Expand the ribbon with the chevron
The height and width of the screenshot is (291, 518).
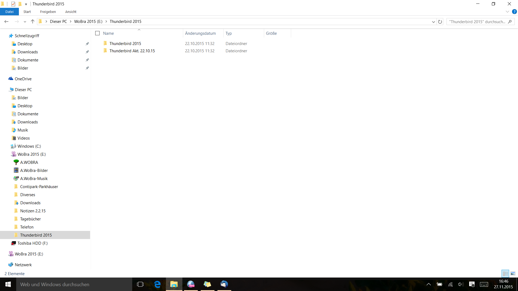click(507, 12)
